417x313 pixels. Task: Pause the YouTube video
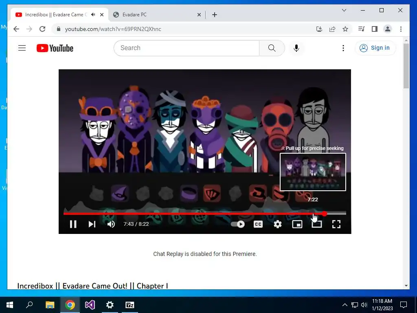tap(73, 224)
